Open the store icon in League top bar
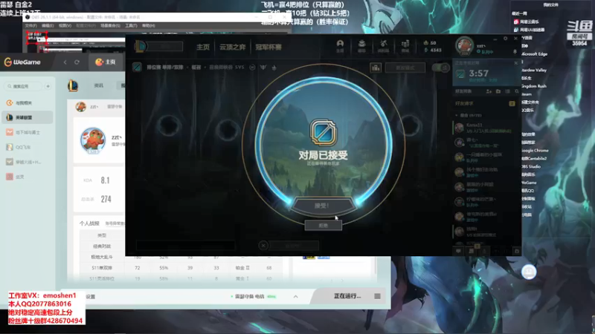The height and width of the screenshot is (334, 595). (x=405, y=46)
